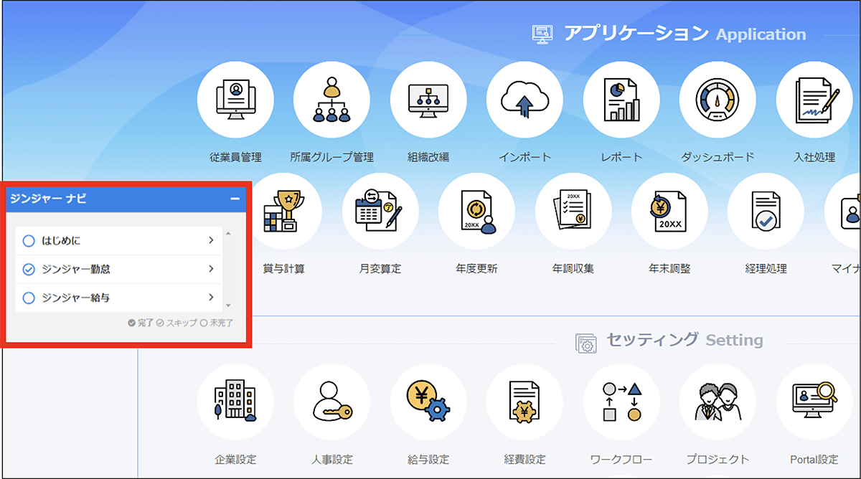Open the ダッシュボード gauge icon

click(717, 100)
